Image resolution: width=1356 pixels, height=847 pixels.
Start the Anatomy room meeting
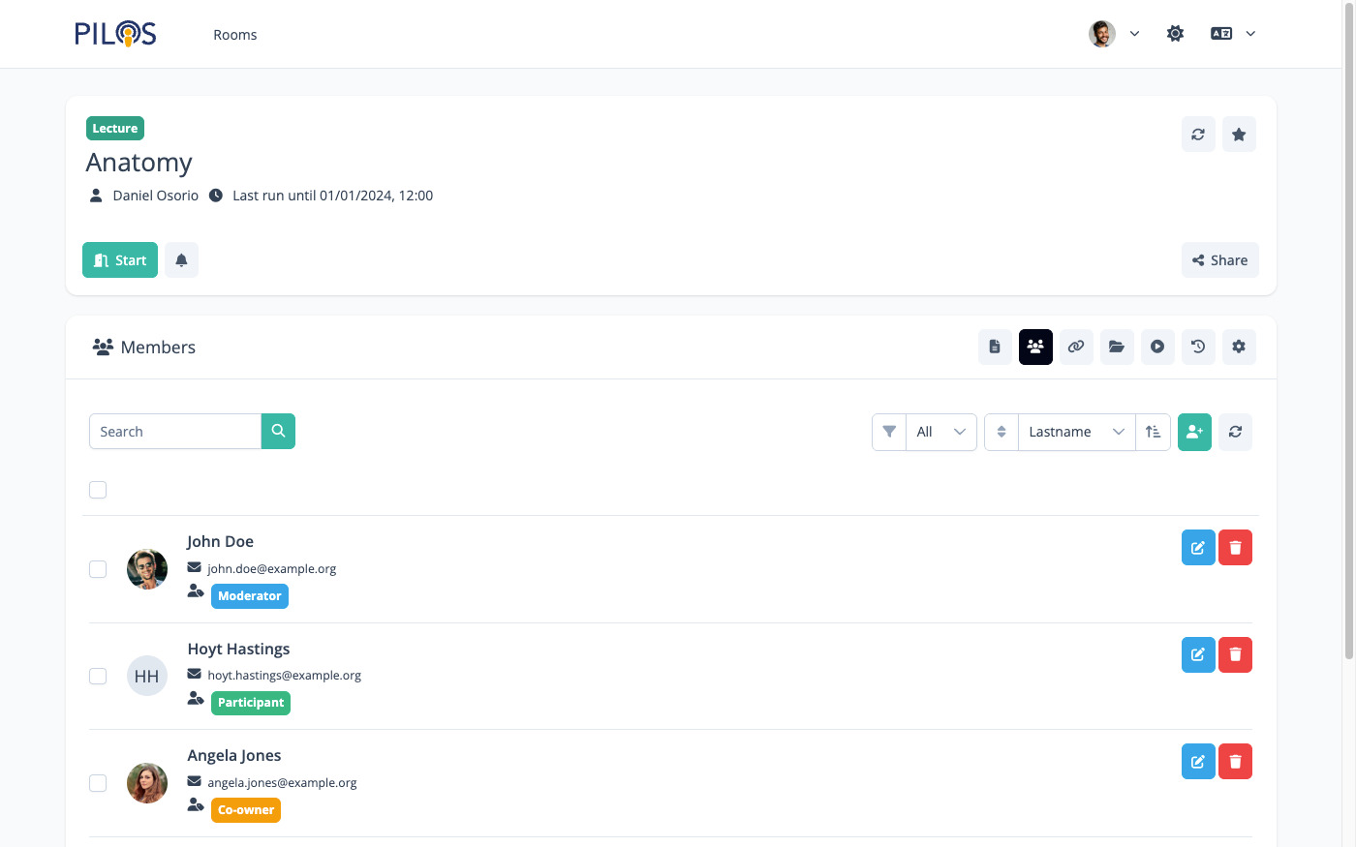click(120, 260)
